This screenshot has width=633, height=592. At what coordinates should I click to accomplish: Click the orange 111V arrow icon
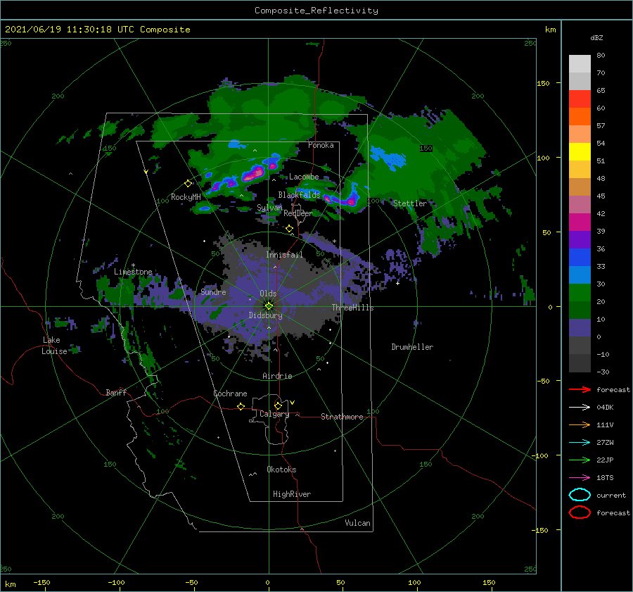coord(580,424)
